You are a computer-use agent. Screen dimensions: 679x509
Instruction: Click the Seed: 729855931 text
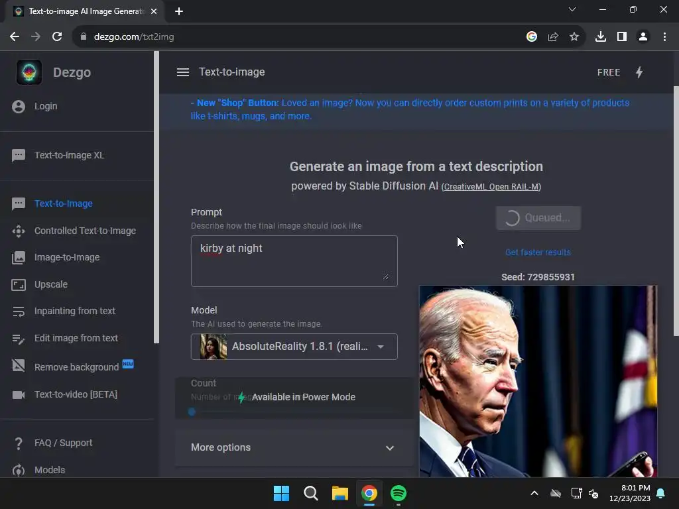(x=538, y=277)
